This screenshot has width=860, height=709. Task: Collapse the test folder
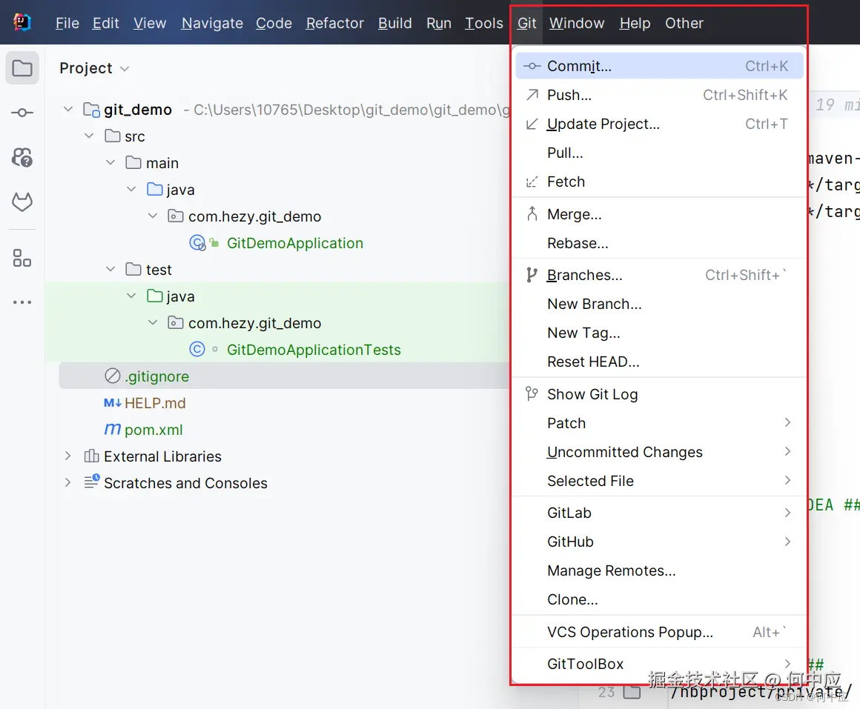point(110,269)
